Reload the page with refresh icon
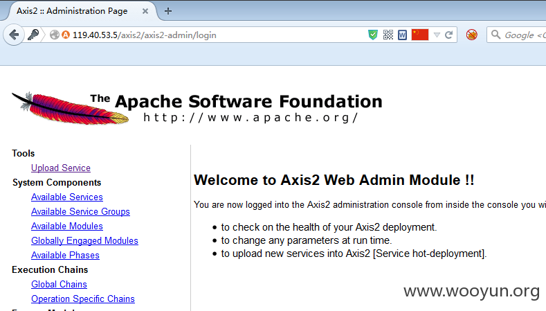The image size is (546, 311). click(x=449, y=35)
